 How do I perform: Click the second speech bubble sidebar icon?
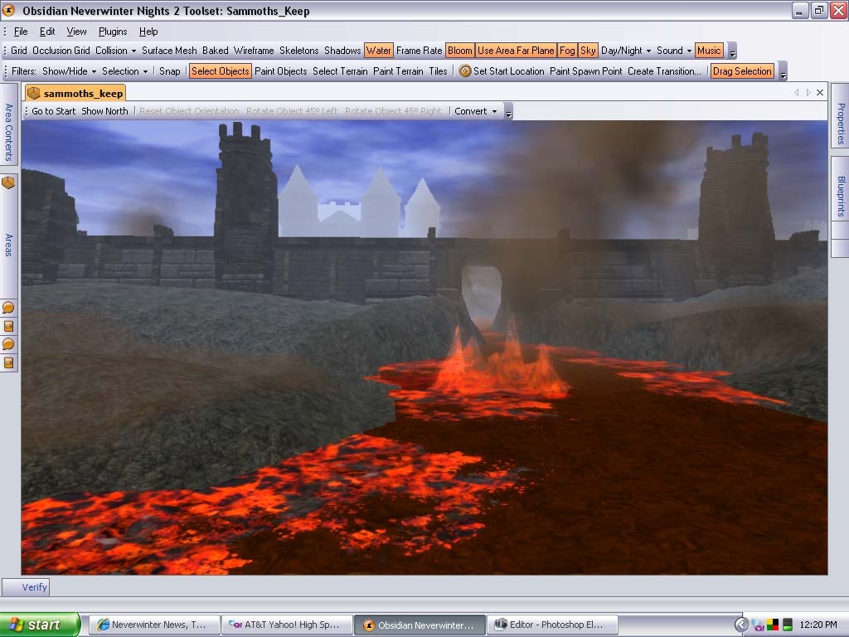pos(8,344)
